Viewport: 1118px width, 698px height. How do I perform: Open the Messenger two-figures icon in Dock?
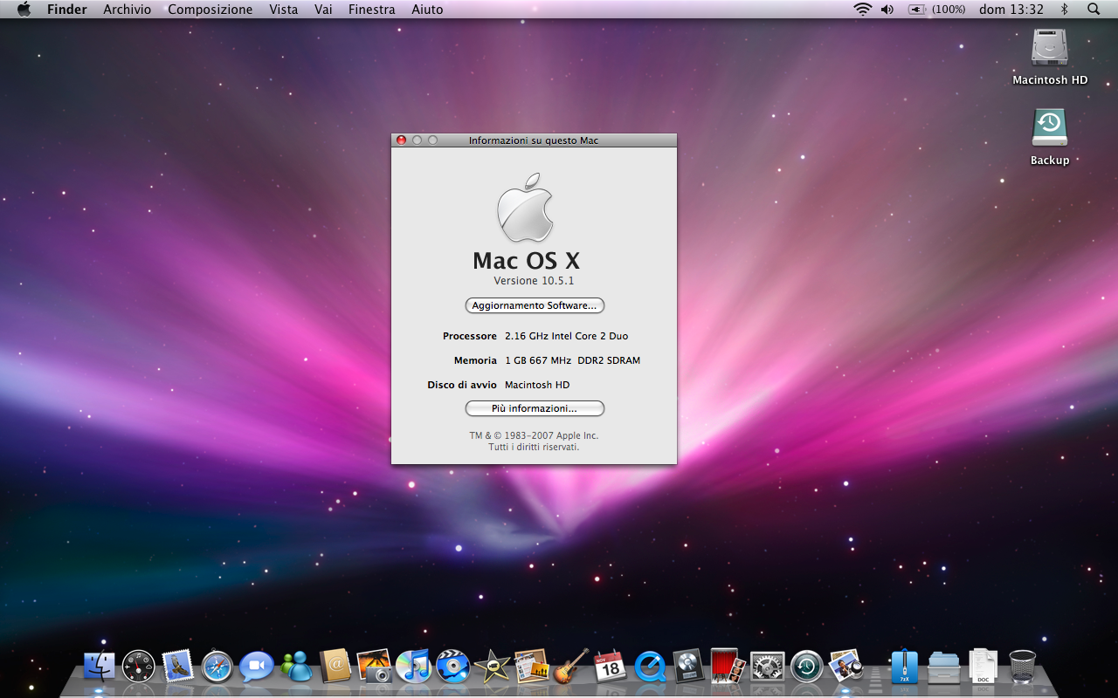(x=296, y=667)
